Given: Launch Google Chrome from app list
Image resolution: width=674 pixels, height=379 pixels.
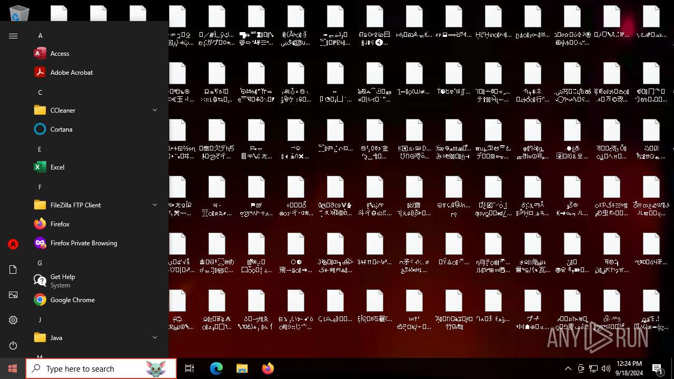Looking at the screenshot, I should 97,300.
